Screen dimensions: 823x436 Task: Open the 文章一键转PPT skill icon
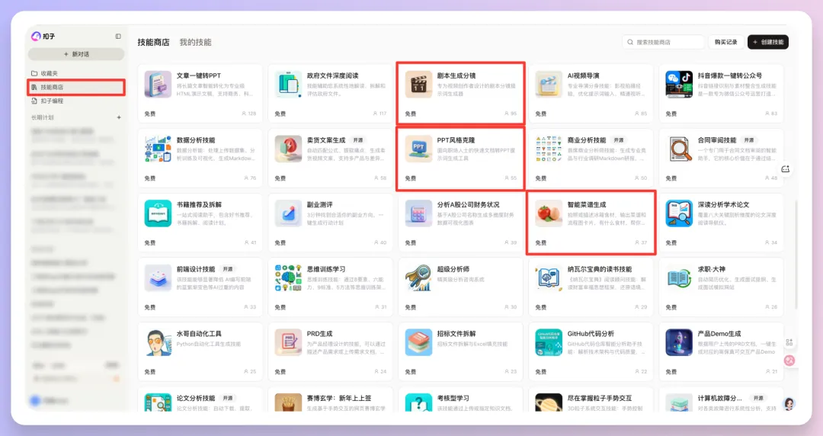(158, 84)
